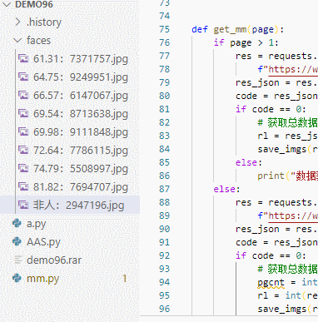This screenshot has height=322, width=318.
Task: Select the file 非人: 2947196.jpg
Action: [78, 206]
